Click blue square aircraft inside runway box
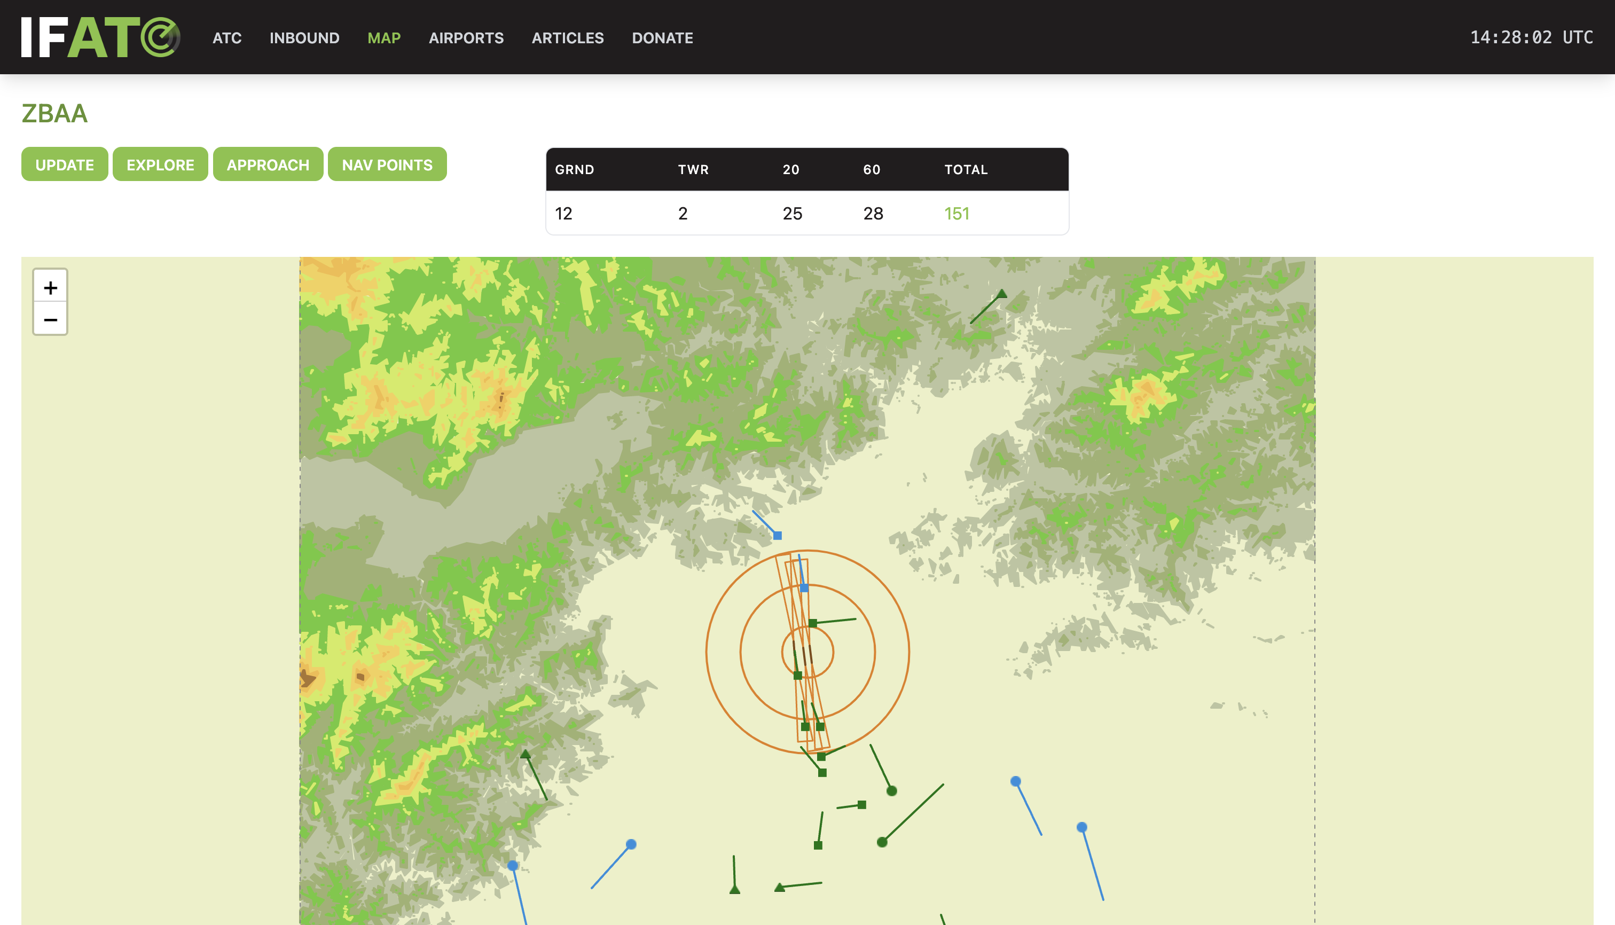 [804, 589]
